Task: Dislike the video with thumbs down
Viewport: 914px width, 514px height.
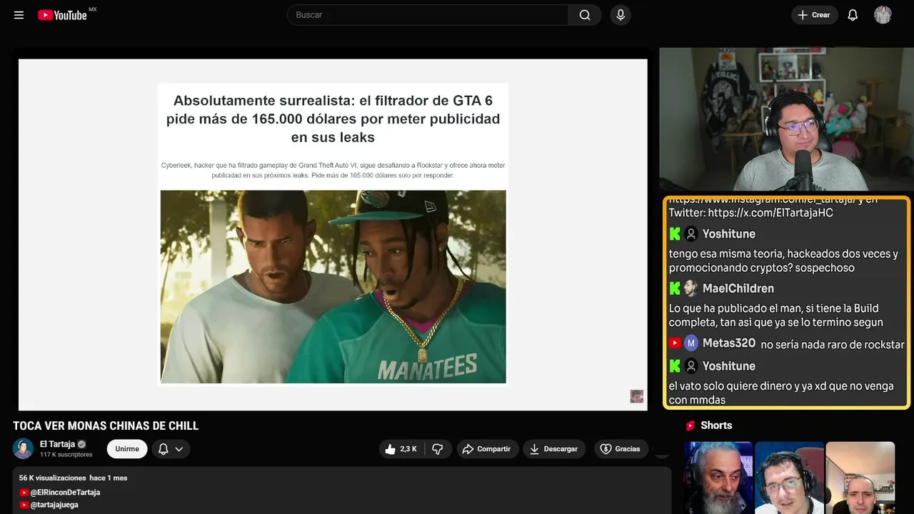Action: 438,449
